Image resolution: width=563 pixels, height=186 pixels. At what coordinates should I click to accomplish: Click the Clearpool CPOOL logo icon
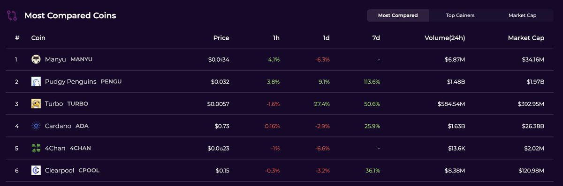pos(36,170)
